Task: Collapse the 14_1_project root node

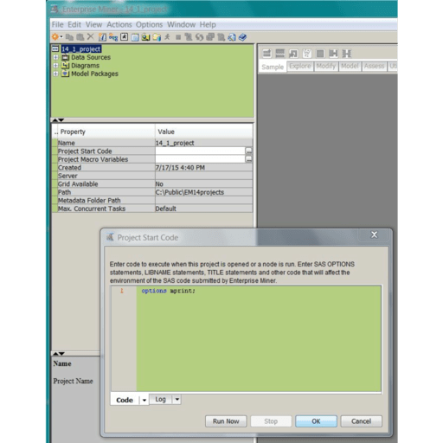Action: (55, 48)
